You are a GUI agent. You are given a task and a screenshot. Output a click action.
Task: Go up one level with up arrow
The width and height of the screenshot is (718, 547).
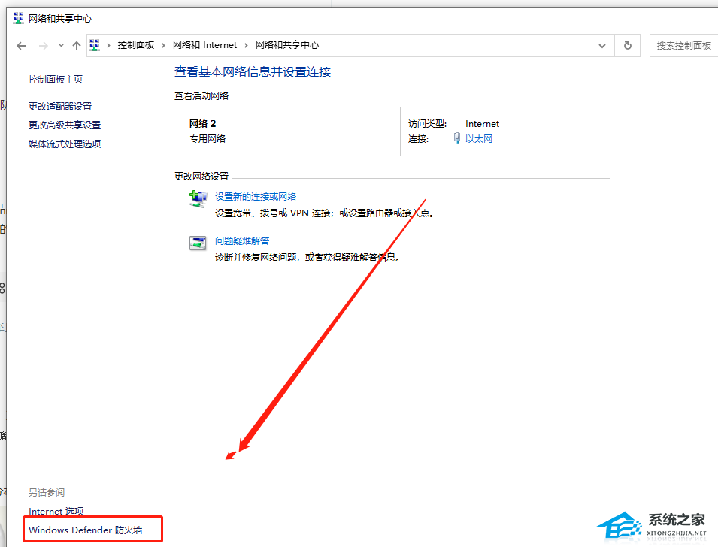click(x=77, y=45)
